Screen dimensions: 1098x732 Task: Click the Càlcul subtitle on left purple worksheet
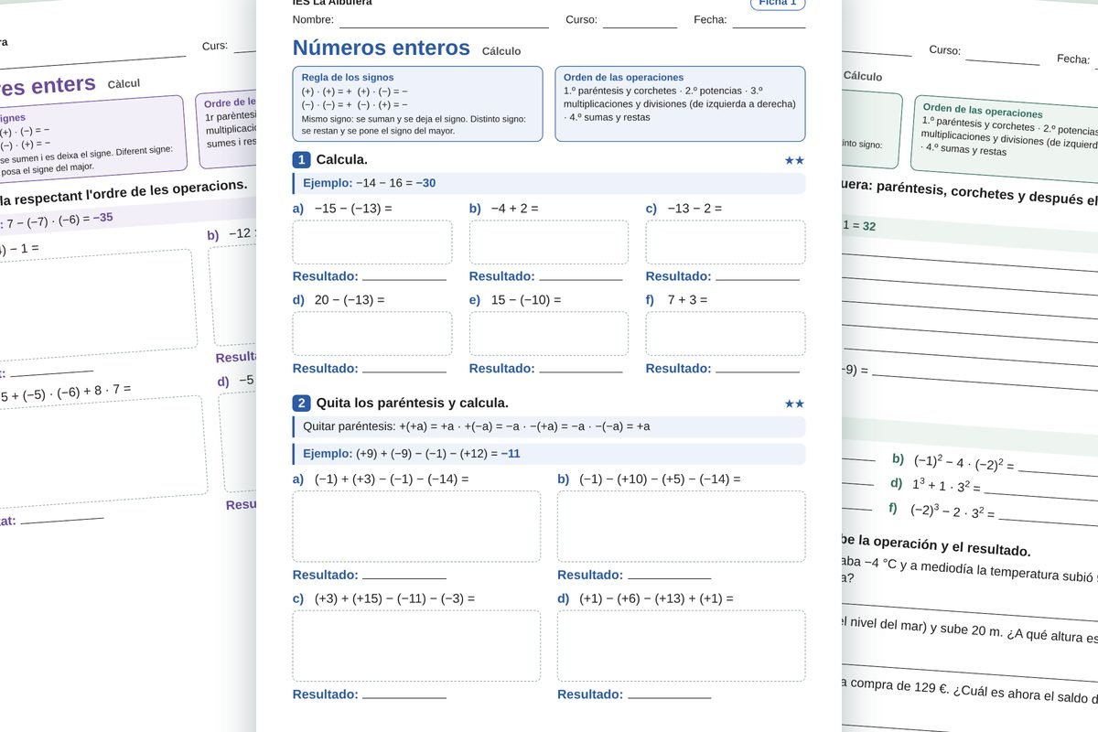[x=124, y=83]
